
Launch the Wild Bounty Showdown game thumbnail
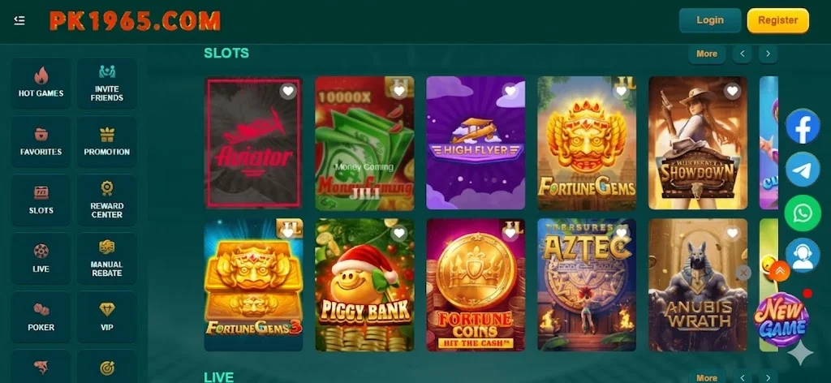(697, 143)
